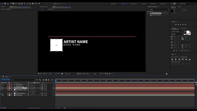Open the viewer resolution Full dropdown
This screenshot has height=111, width=197.
coord(72,74)
